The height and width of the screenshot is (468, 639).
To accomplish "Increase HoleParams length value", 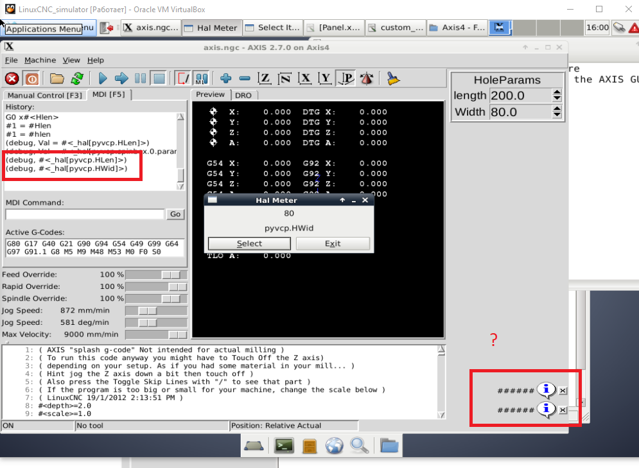I will click(x=557, y=92).
